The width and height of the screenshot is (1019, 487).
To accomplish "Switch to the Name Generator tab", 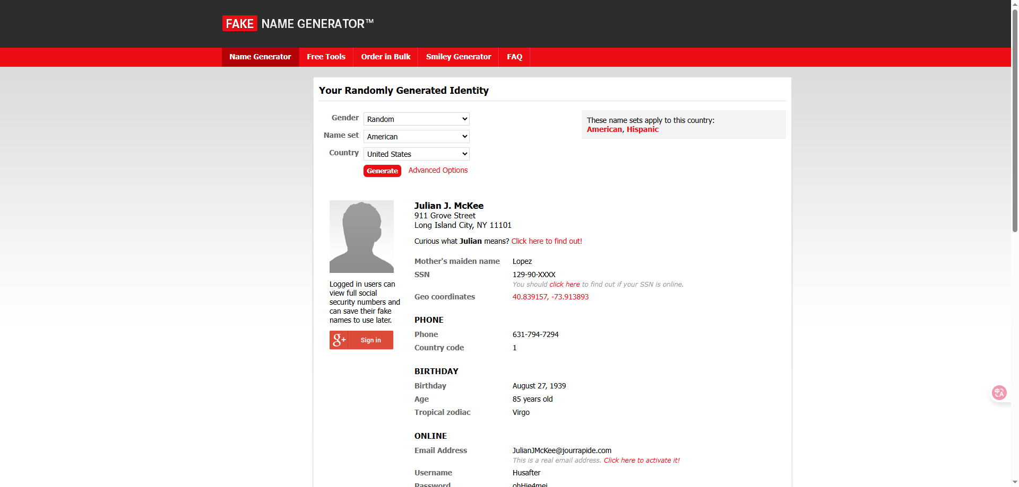I will click(260, 57).
